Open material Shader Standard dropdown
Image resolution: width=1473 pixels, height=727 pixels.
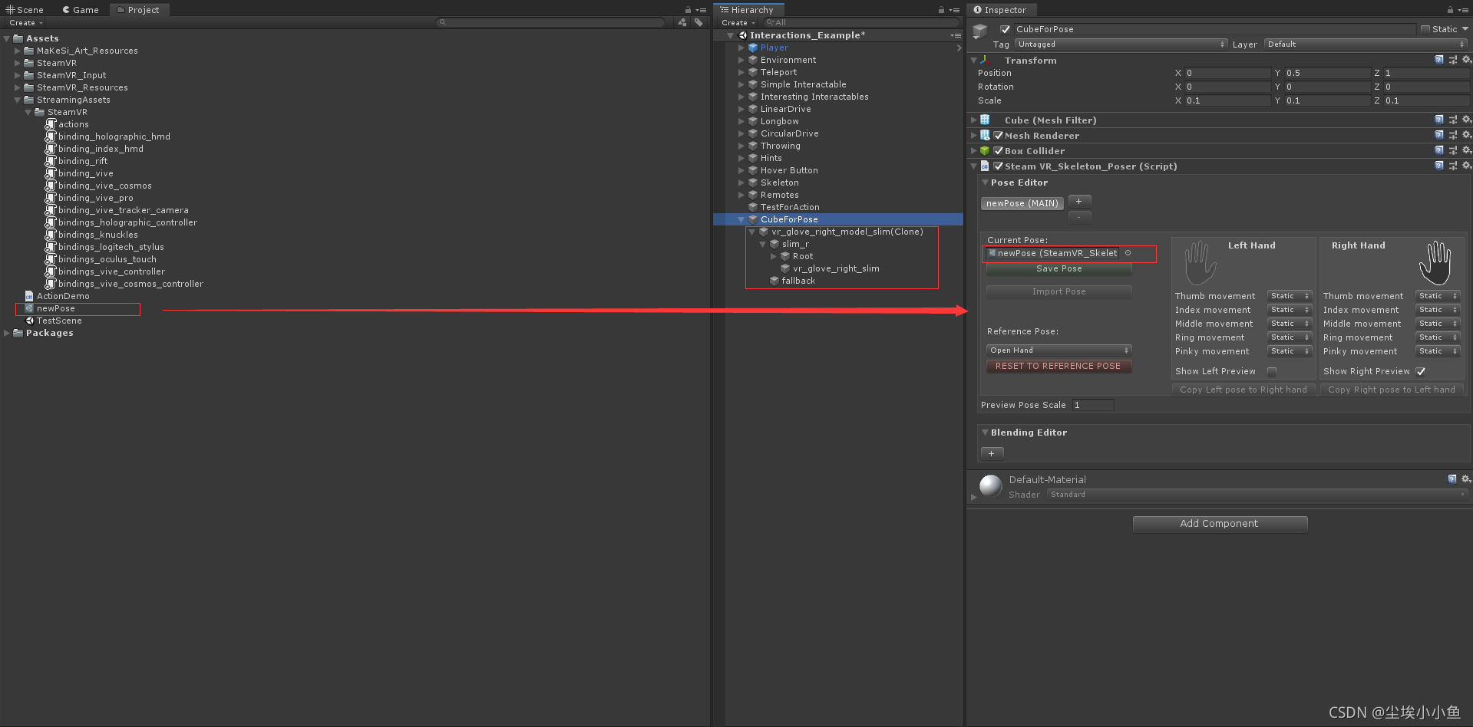click(x=1257, y=495)
